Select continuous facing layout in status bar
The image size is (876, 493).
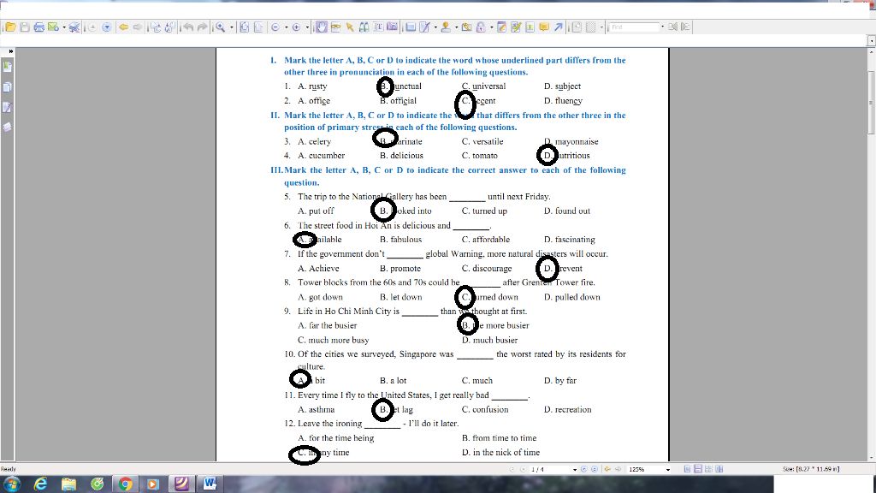(719, 470)
